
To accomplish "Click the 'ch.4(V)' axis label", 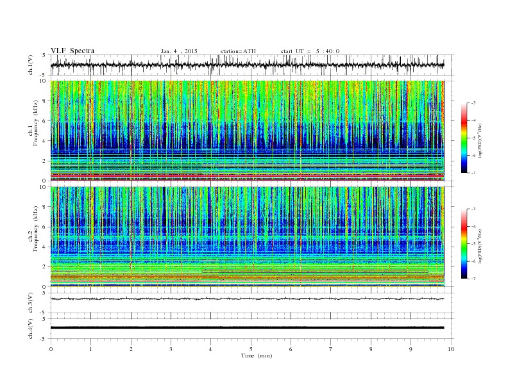I will click(x=31, y=329).
